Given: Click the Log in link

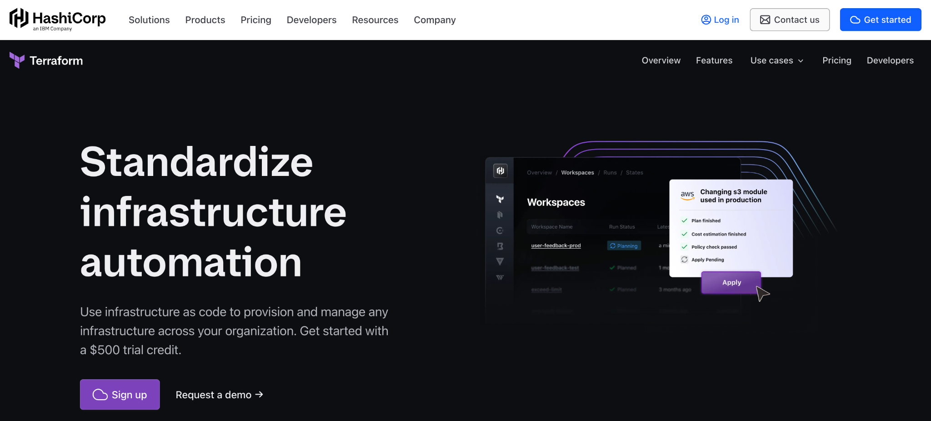Looking at the screenshot, I should (720, 20).
